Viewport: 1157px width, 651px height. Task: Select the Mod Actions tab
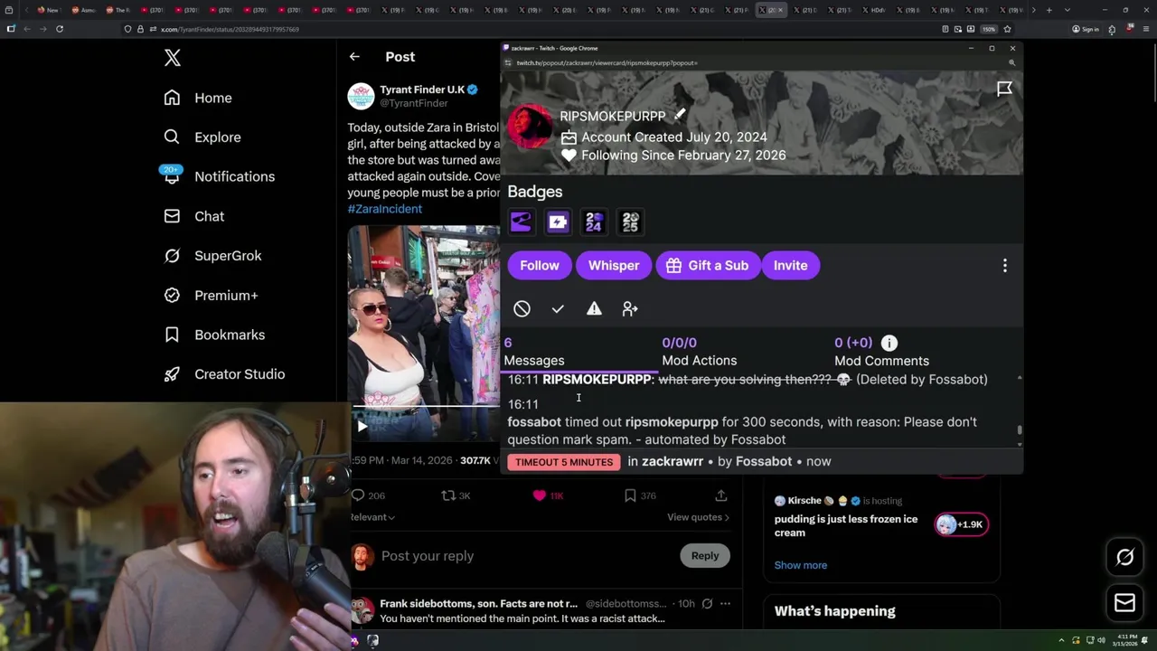tap(700, 352)
